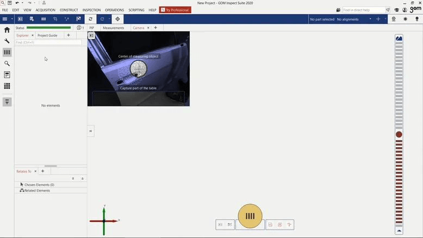Image resolution: width=423 pixels, height=238 pixels.
Task: Click the webcam view icon top right
Action: click(394, 19)
